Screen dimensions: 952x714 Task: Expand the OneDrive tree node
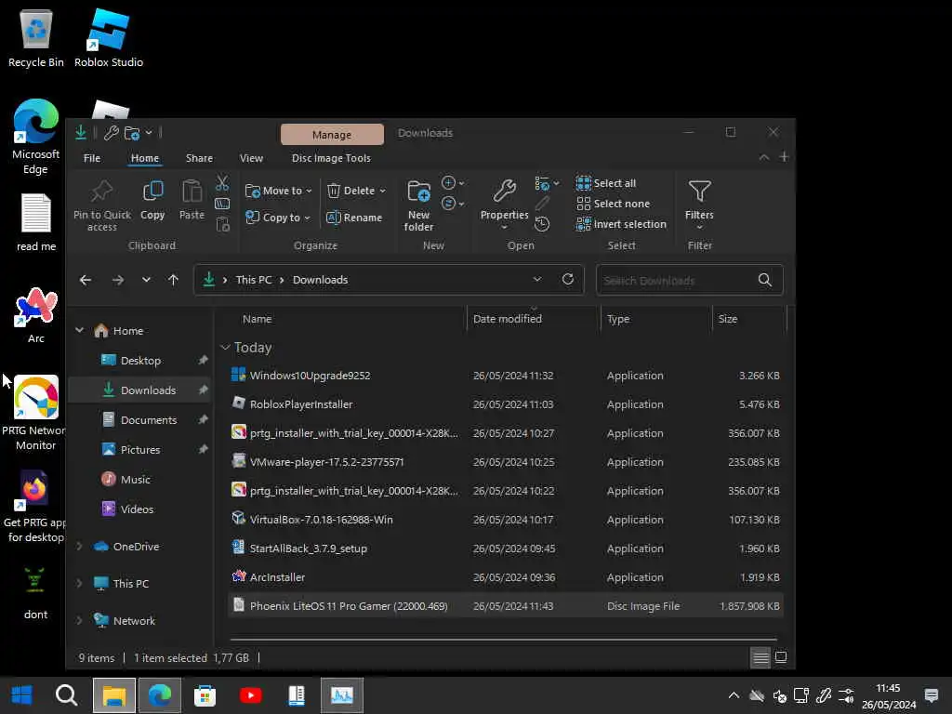pos(80,547)
